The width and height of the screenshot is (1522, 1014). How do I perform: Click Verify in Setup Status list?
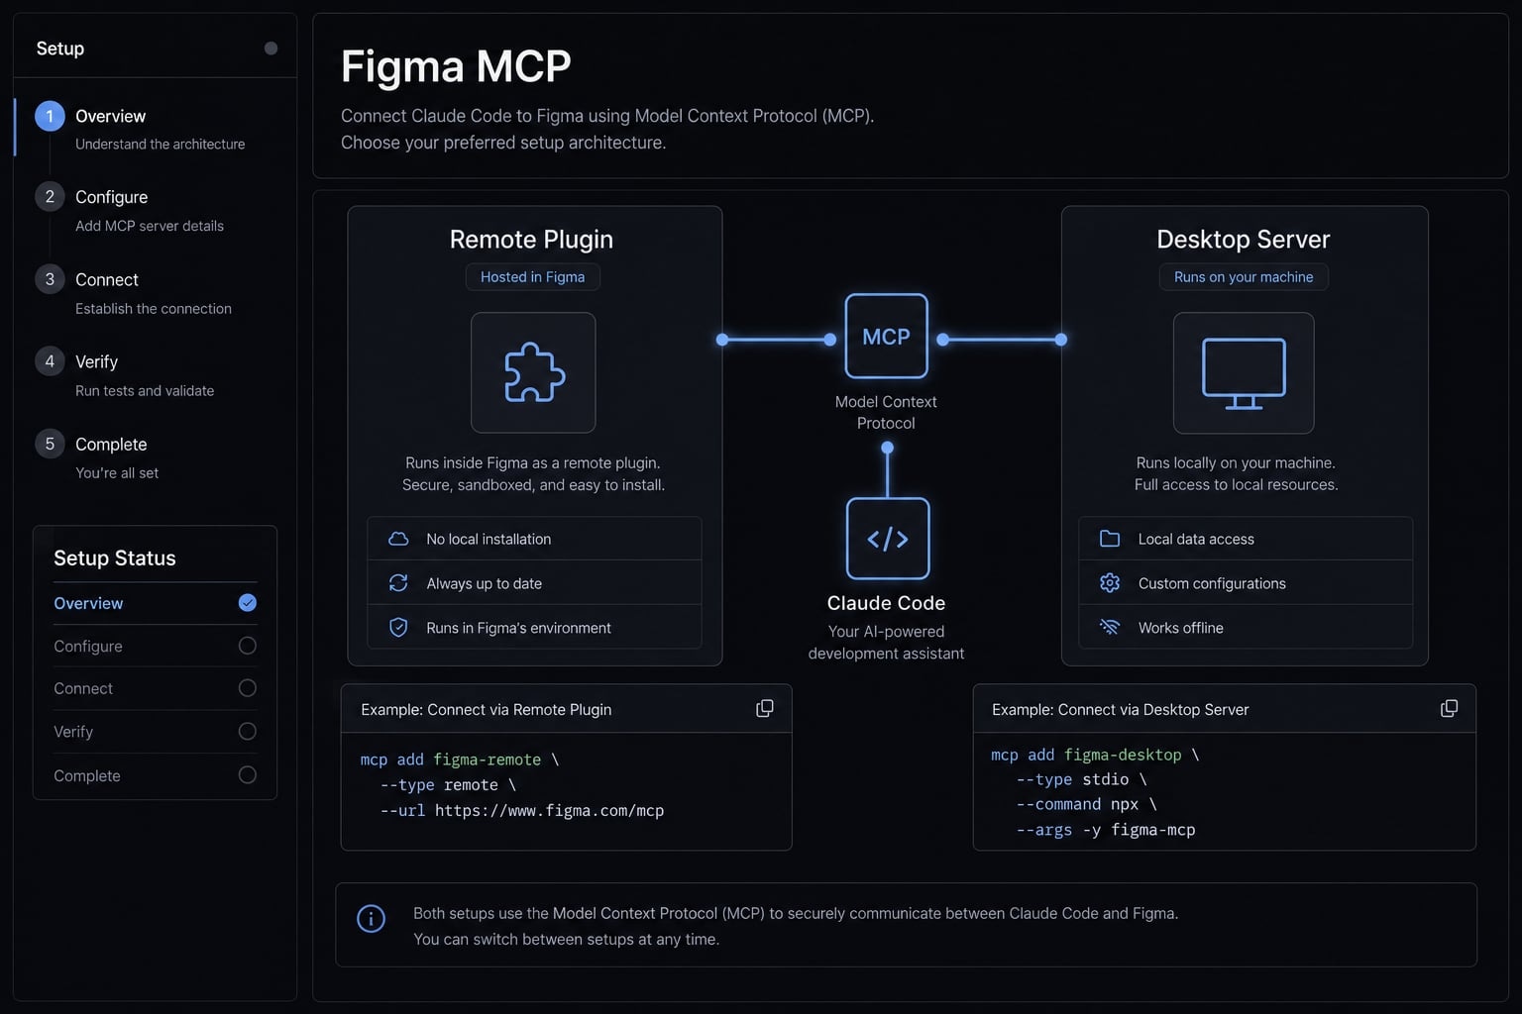coord(73,732)
